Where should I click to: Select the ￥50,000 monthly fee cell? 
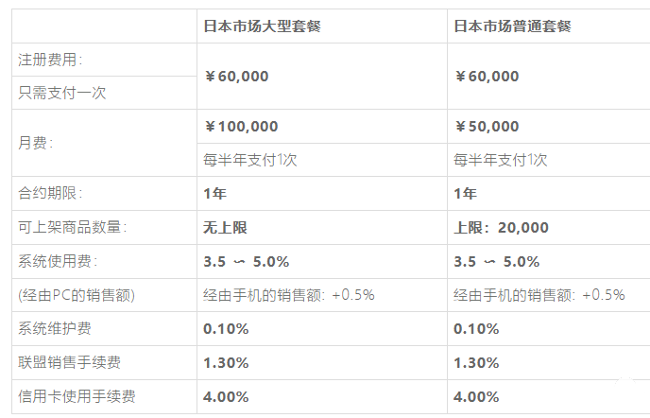coord(487,126)
